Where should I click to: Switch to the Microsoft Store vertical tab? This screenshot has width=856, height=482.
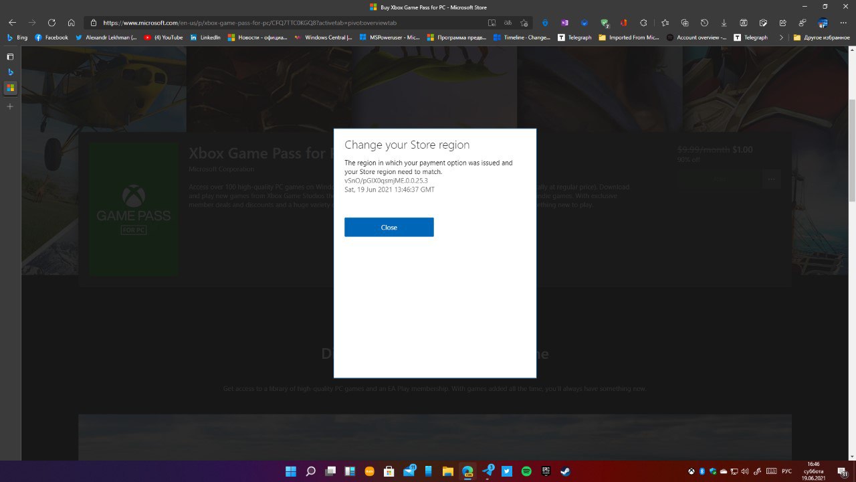pyautogui.click(x=10, y=88)
